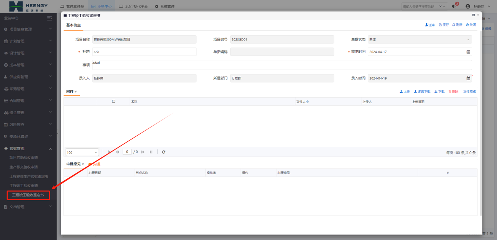Viewport: 497px width, 240px height.
Task: Click the 下载 download button
Action: [439, 92]
